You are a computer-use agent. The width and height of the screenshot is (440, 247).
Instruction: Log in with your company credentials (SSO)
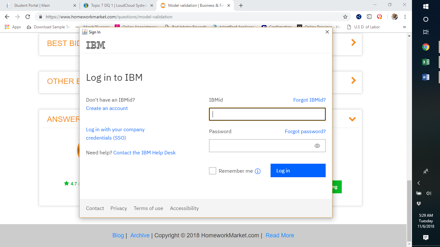click(115, 134)
